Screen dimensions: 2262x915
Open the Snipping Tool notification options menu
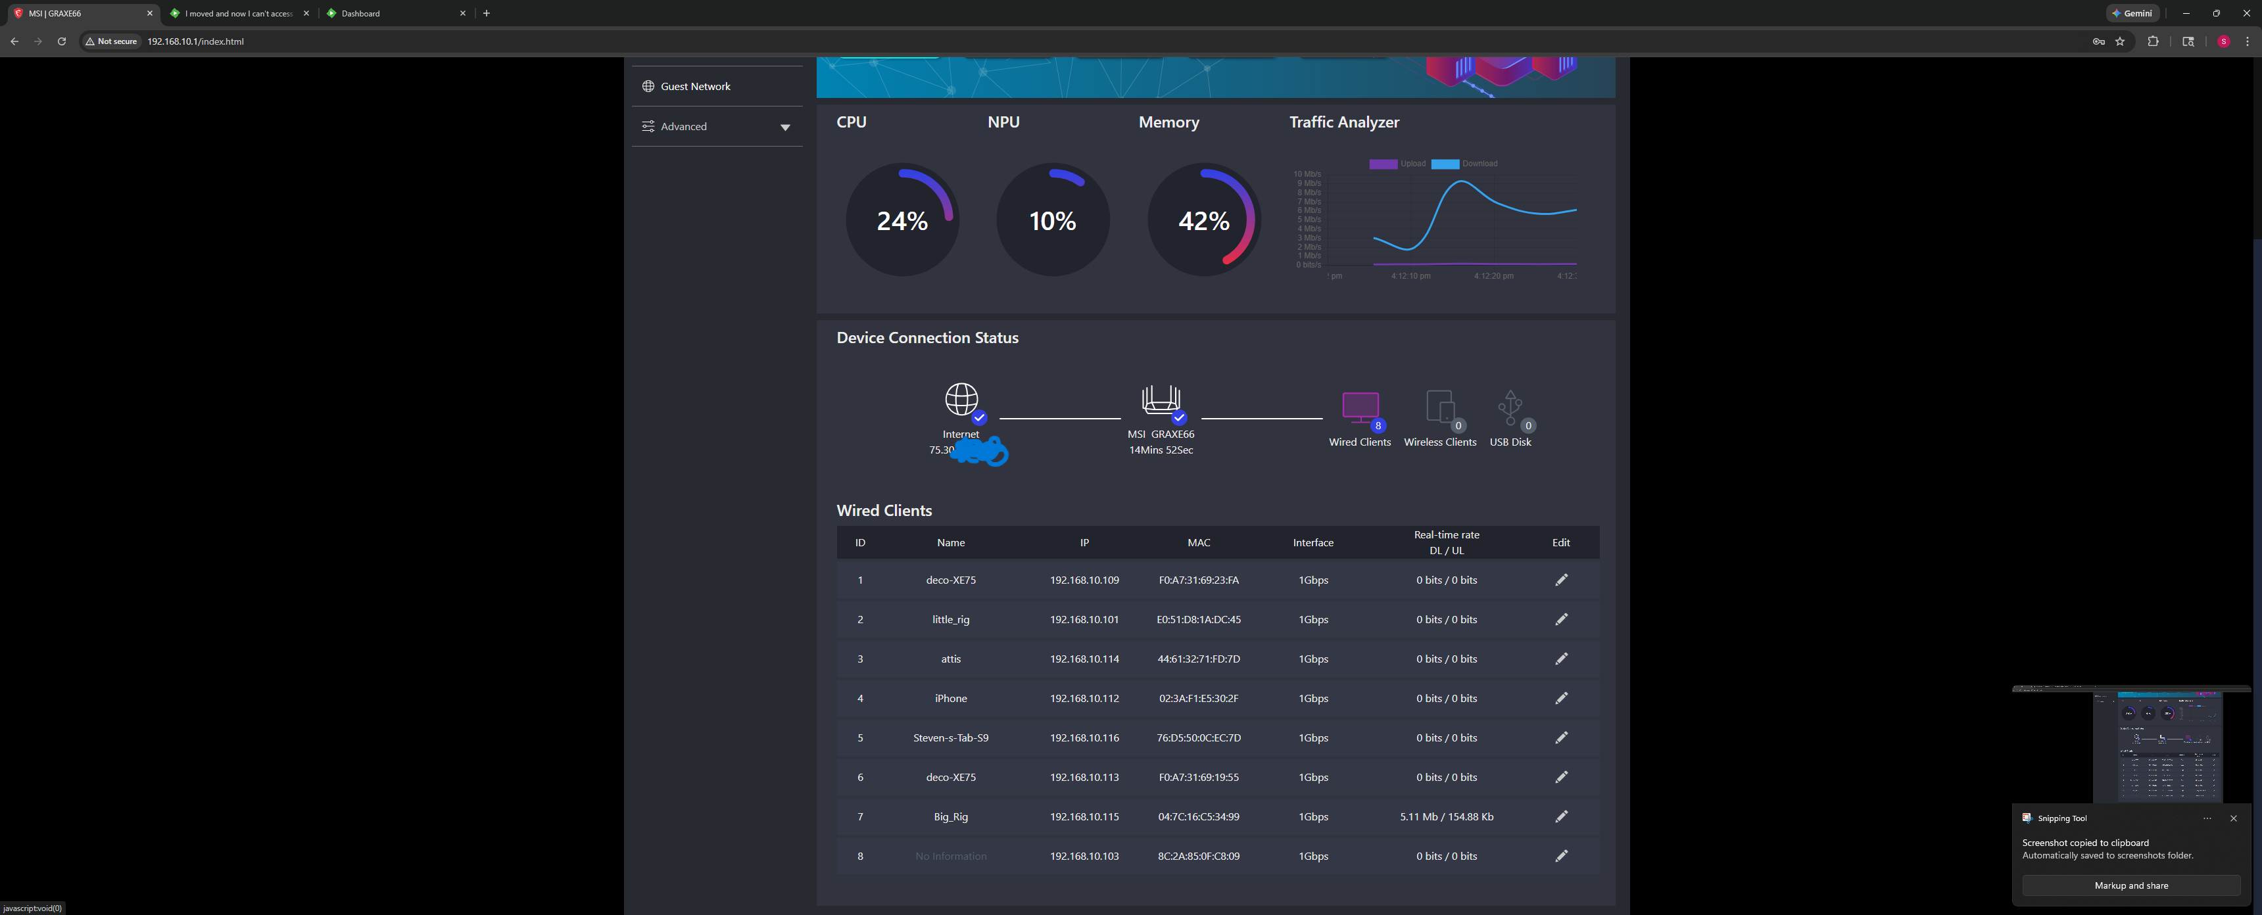[x=2207, y=818]
